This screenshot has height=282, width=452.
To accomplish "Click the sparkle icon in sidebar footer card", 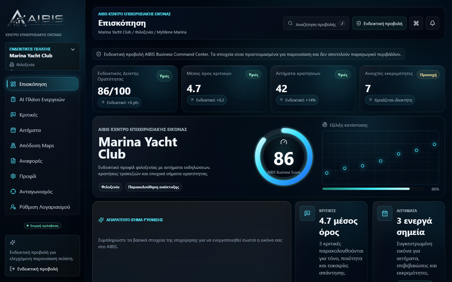I will [x=12, y=243].
